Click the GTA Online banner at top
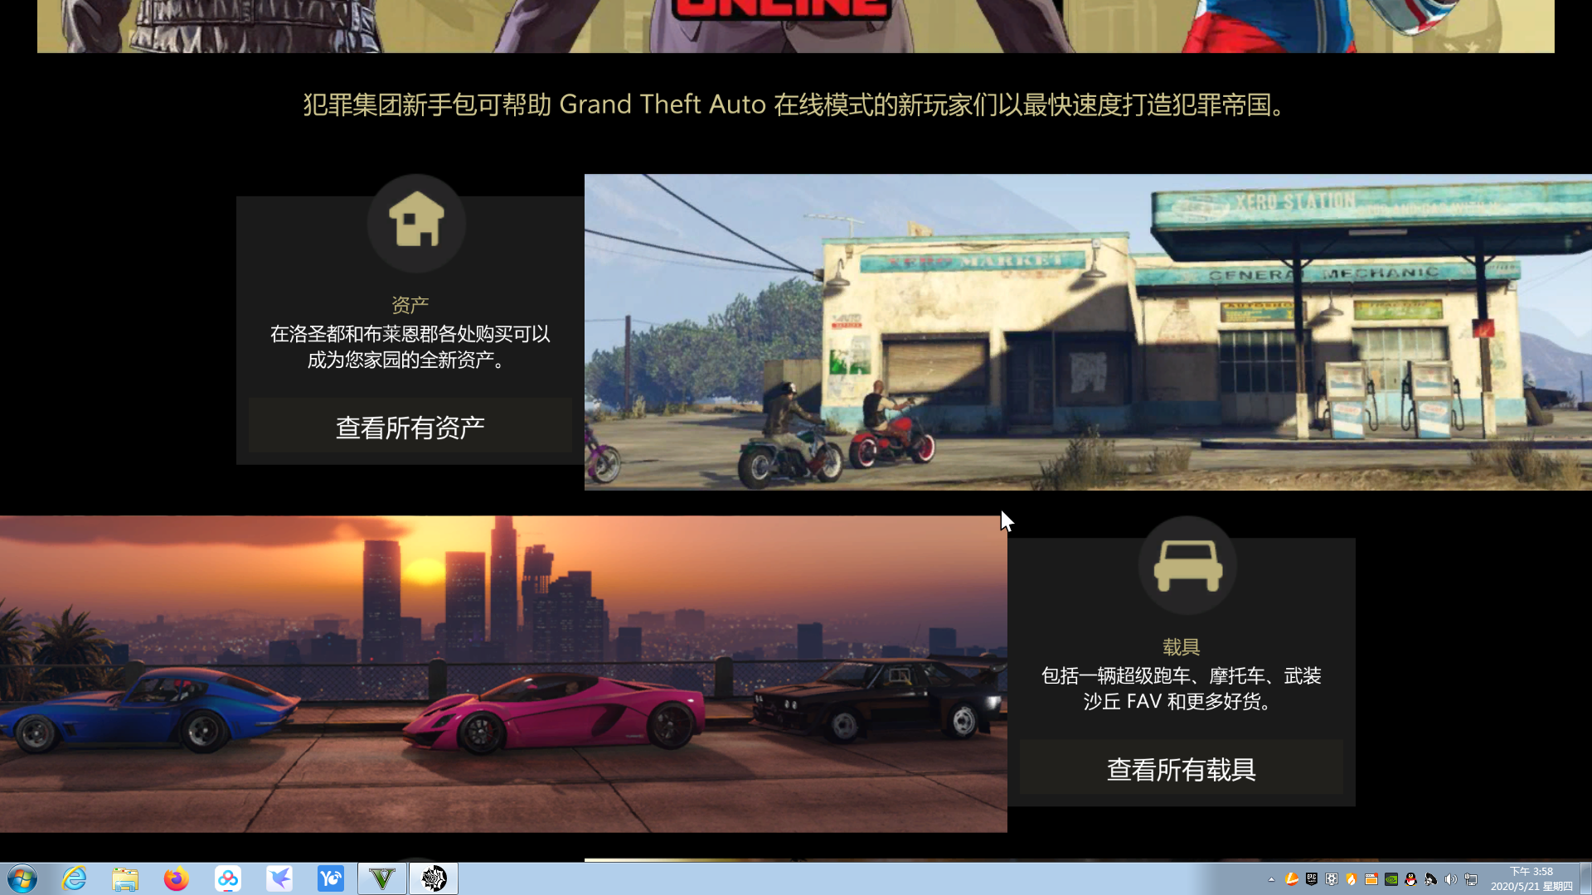This screenshot has height=895, width=1592. click(796, 26)
